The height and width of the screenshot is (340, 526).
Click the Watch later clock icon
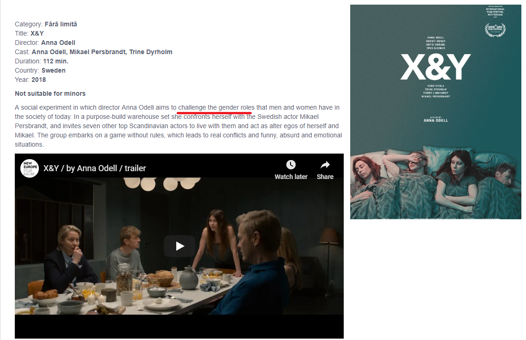(291, 165)
